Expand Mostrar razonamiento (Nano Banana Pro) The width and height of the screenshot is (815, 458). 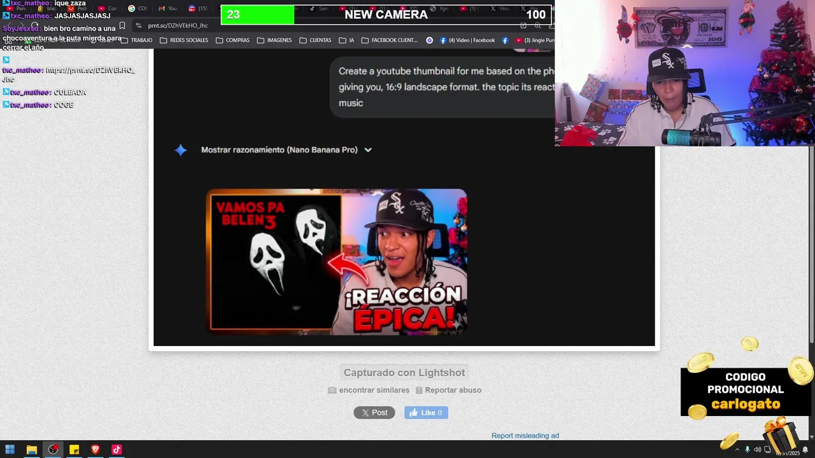(x=287, y=150)
